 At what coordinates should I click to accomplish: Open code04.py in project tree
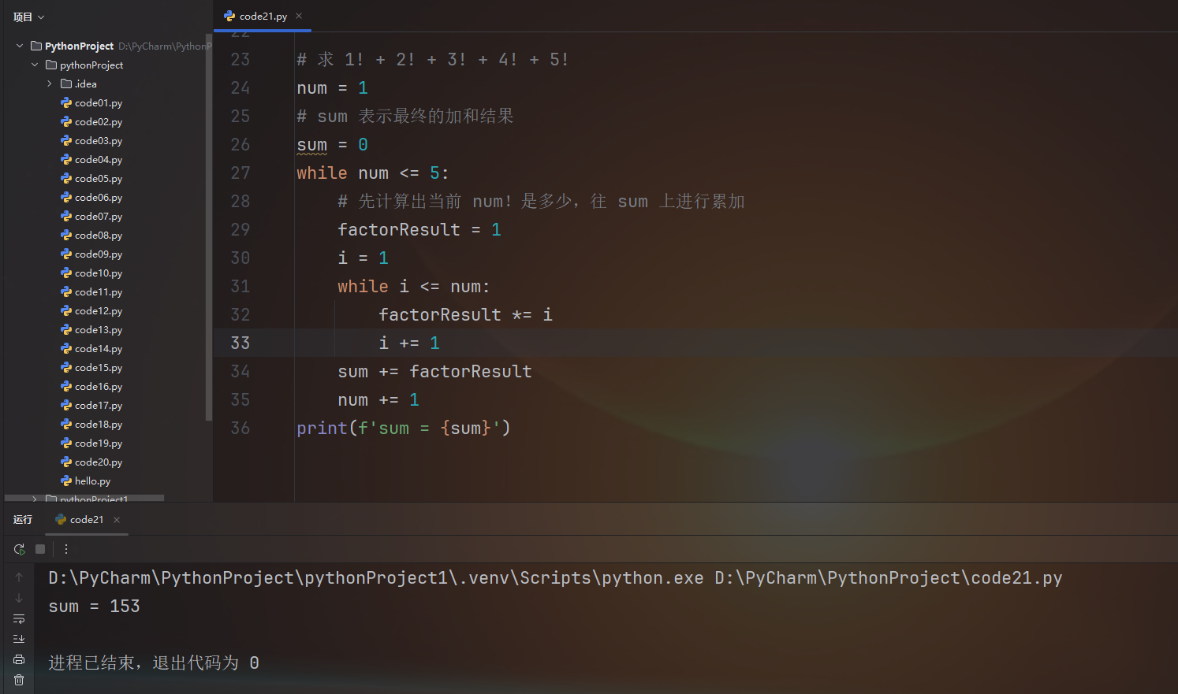click(91, 160)
